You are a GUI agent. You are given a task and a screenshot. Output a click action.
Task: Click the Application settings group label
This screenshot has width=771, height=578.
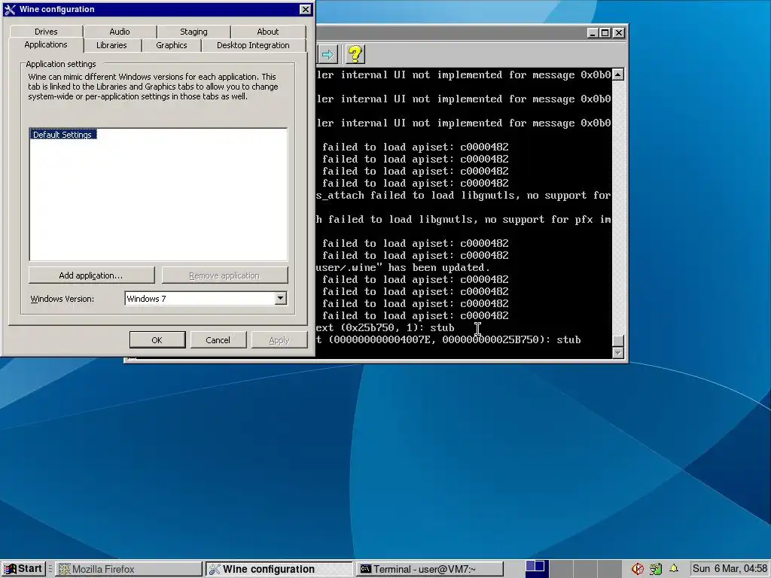(x=61, y=64)
